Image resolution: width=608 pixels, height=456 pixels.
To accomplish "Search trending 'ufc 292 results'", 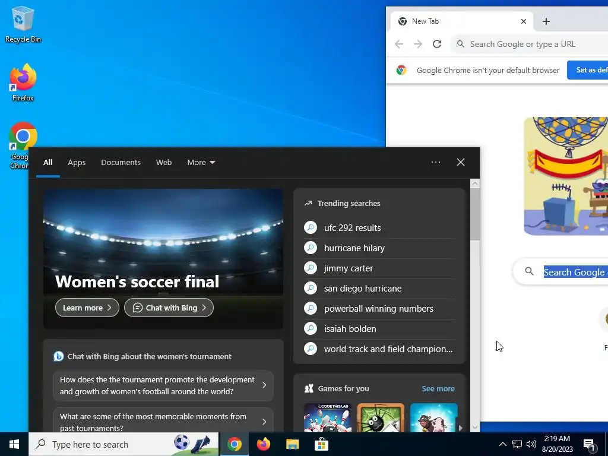I will click(379, 227).
